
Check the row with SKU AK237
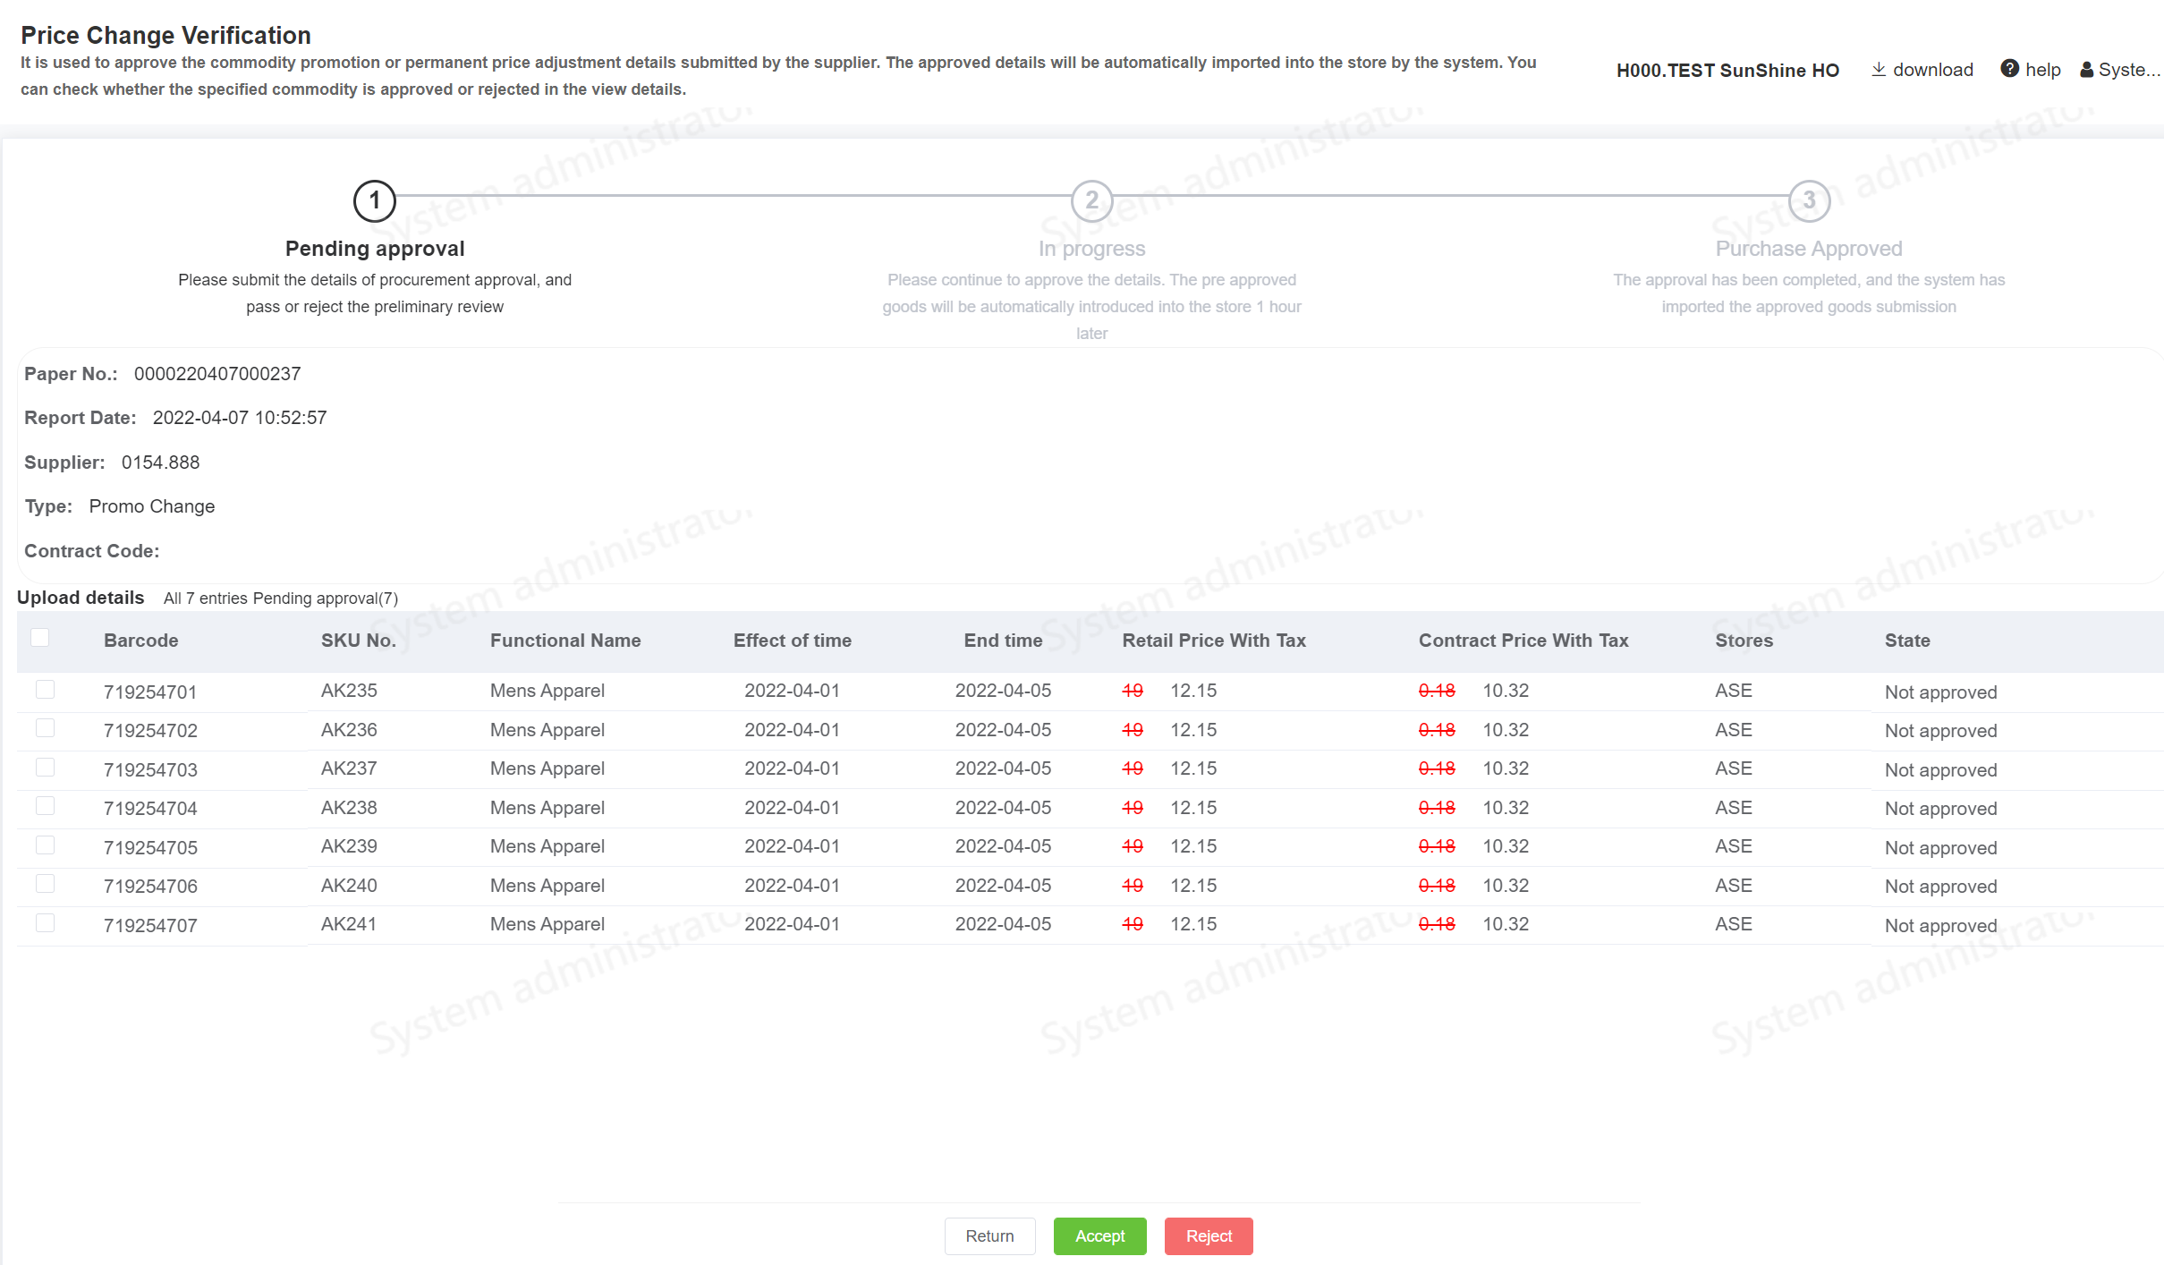pos(45,768)
